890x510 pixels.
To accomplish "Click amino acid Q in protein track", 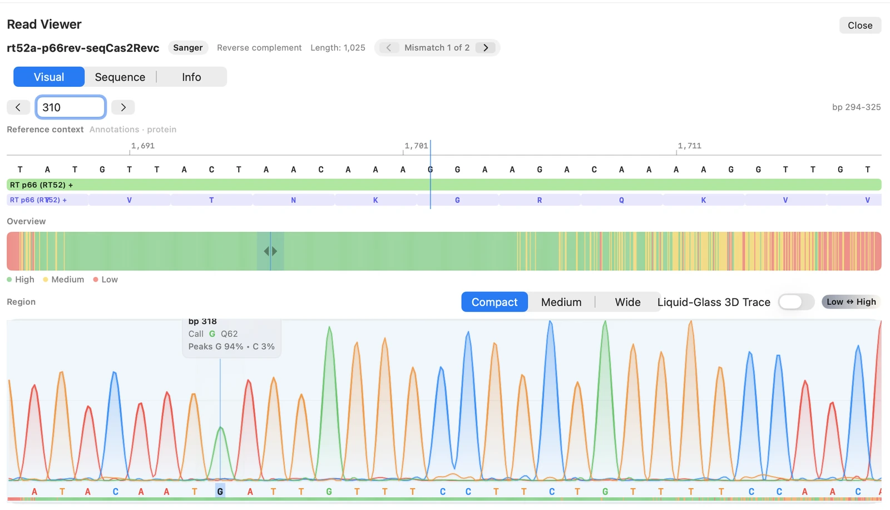I will tap(621, 200).
